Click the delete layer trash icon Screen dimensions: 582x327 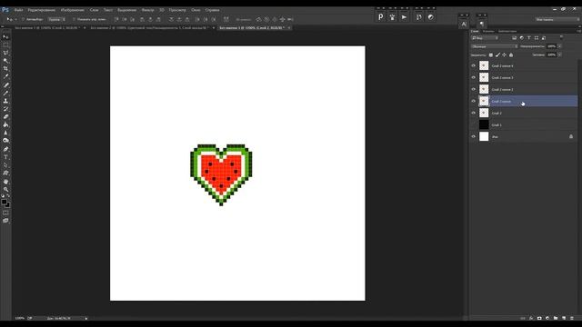coord(572,318)
